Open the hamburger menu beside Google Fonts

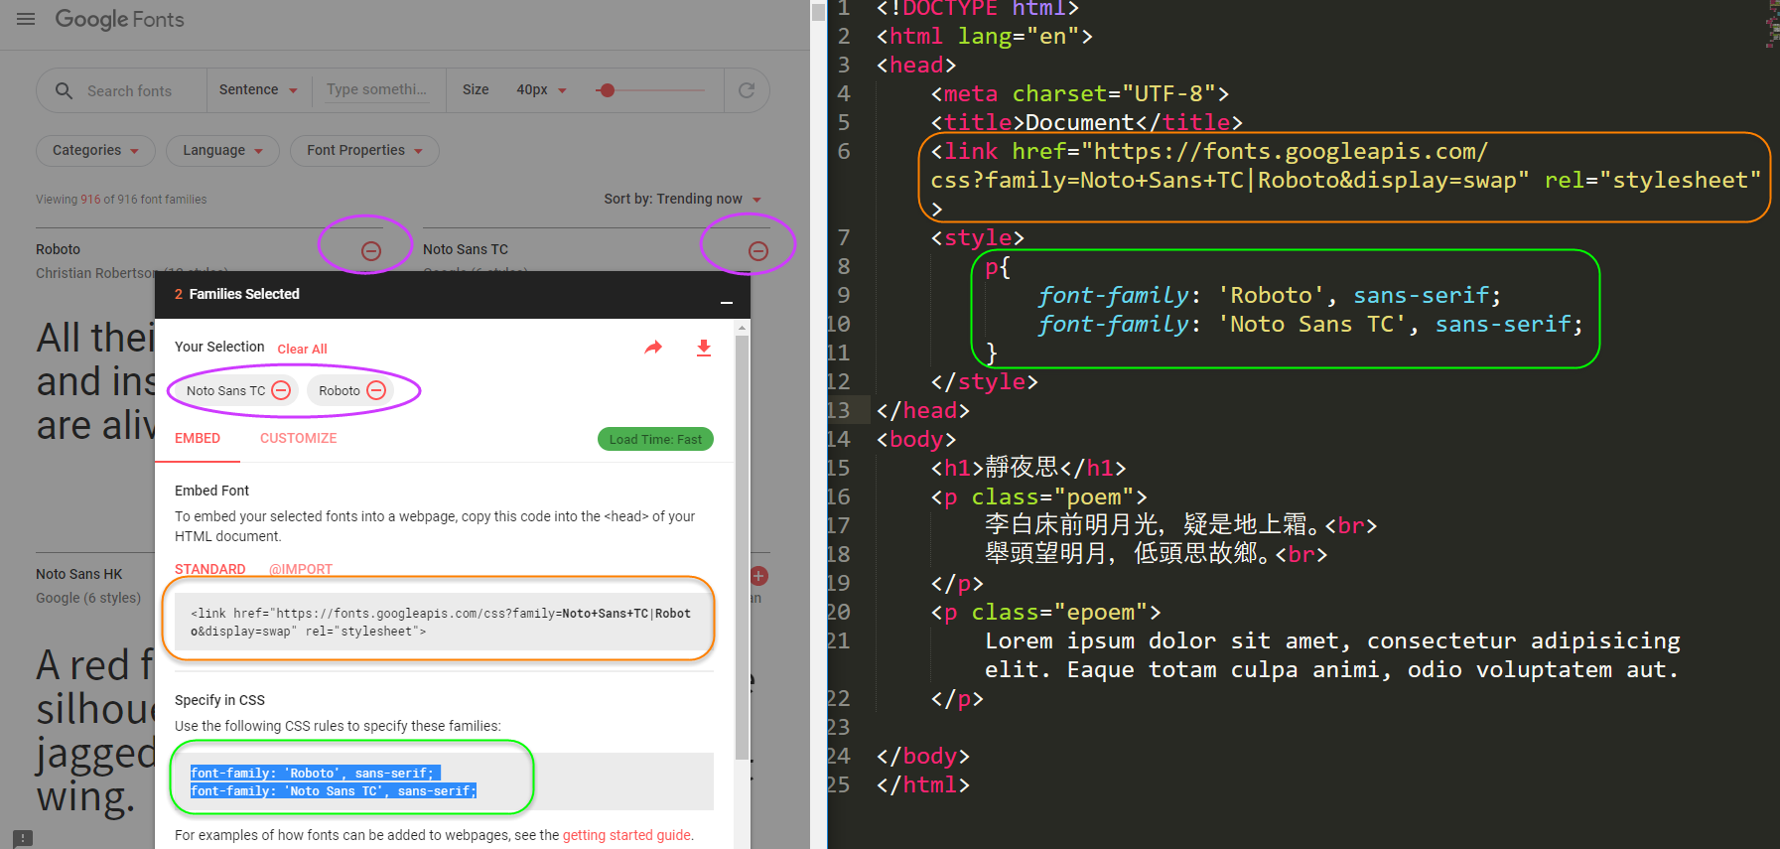pos(26,19)
